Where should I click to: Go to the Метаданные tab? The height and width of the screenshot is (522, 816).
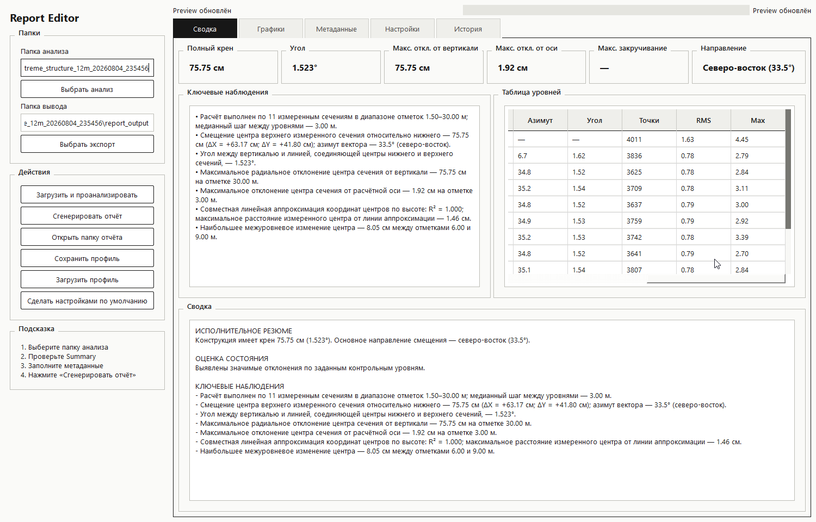[x=336, y=29]
